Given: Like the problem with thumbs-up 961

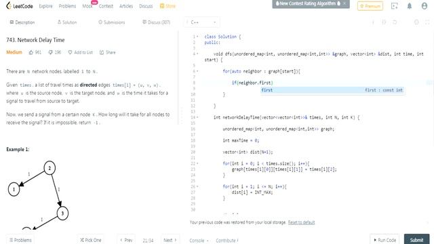Looking at the screenshot, I should pyautogui.click(x=35, y=52).
